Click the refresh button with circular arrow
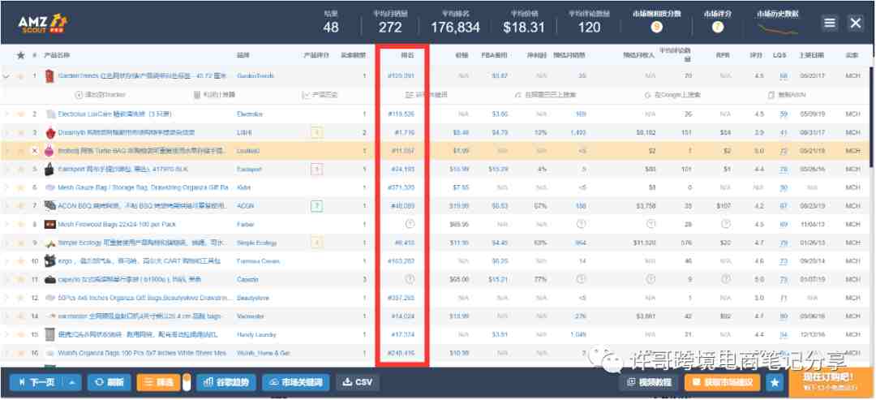Image resolution: width=876 pixels, height=400 pixels. tap(109, 383)
